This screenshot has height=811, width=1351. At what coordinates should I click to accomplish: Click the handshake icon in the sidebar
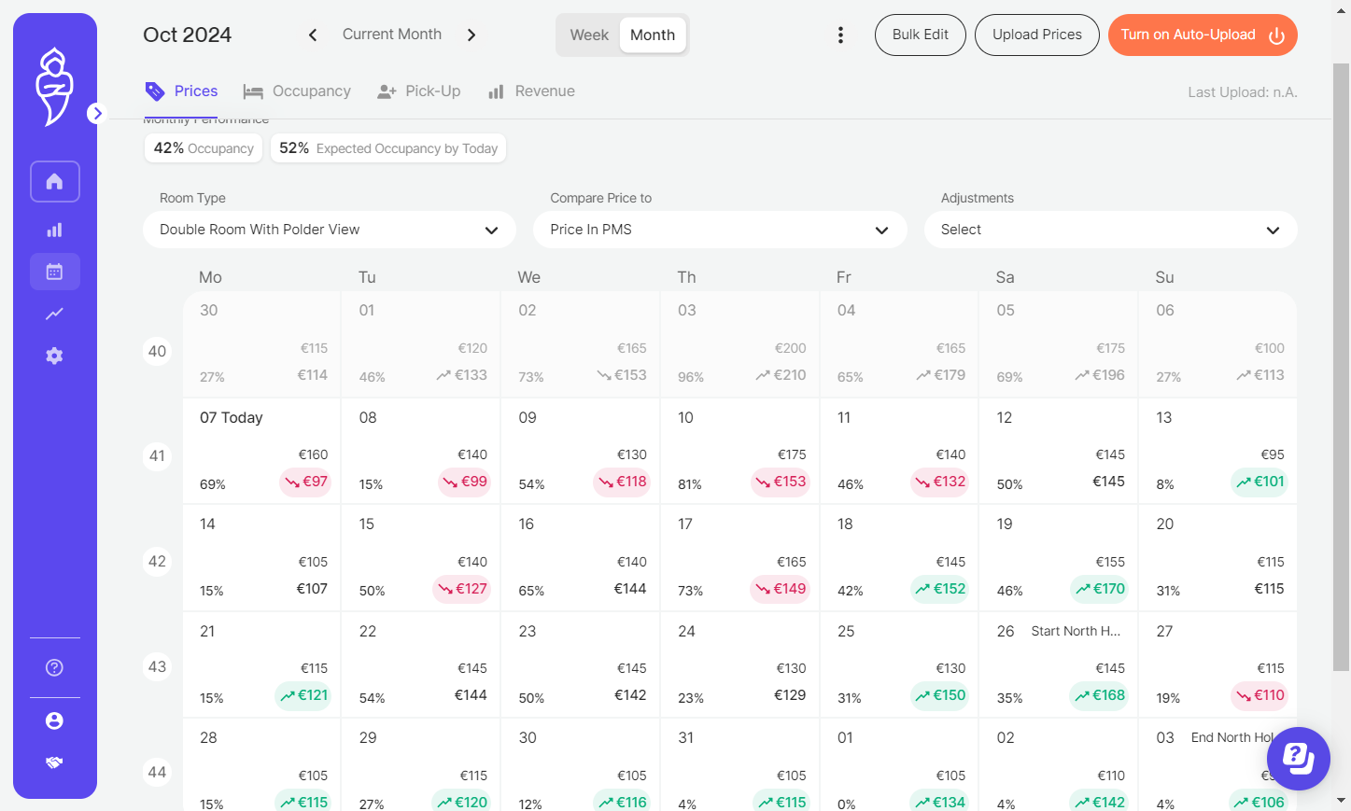(54, 762)
